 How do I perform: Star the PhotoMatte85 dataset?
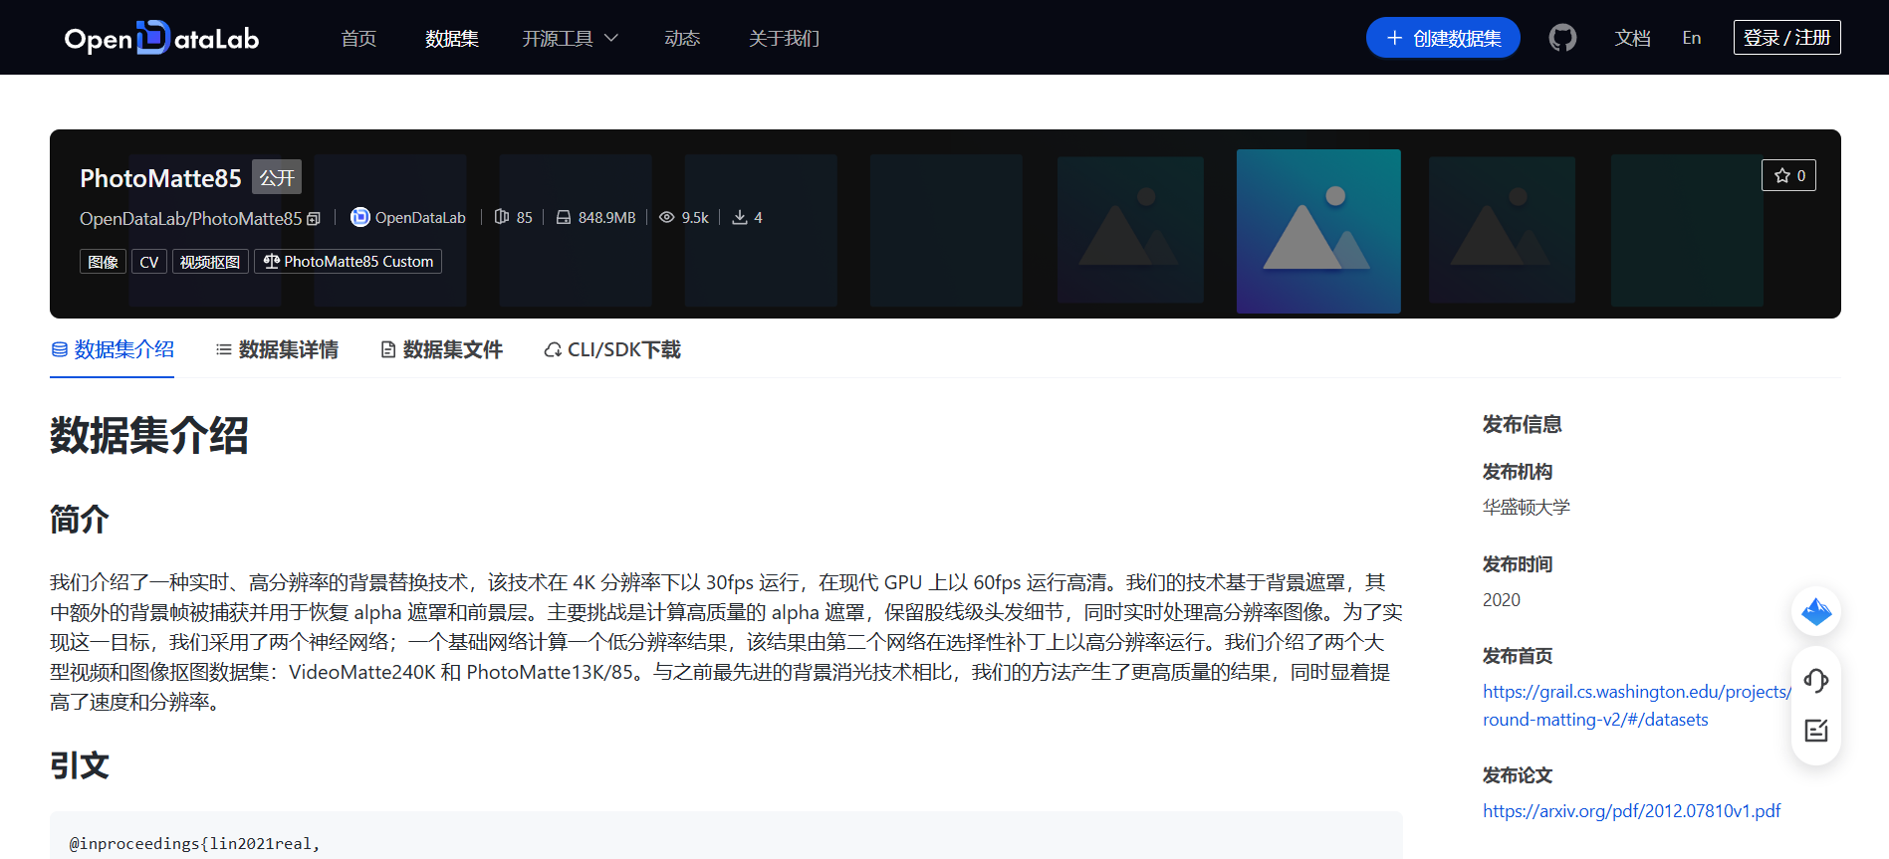tap(1788, 175)
